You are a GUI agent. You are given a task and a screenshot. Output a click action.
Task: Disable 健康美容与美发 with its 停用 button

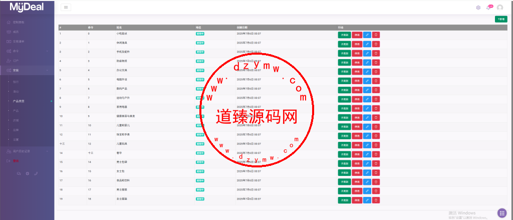[357, 117]
